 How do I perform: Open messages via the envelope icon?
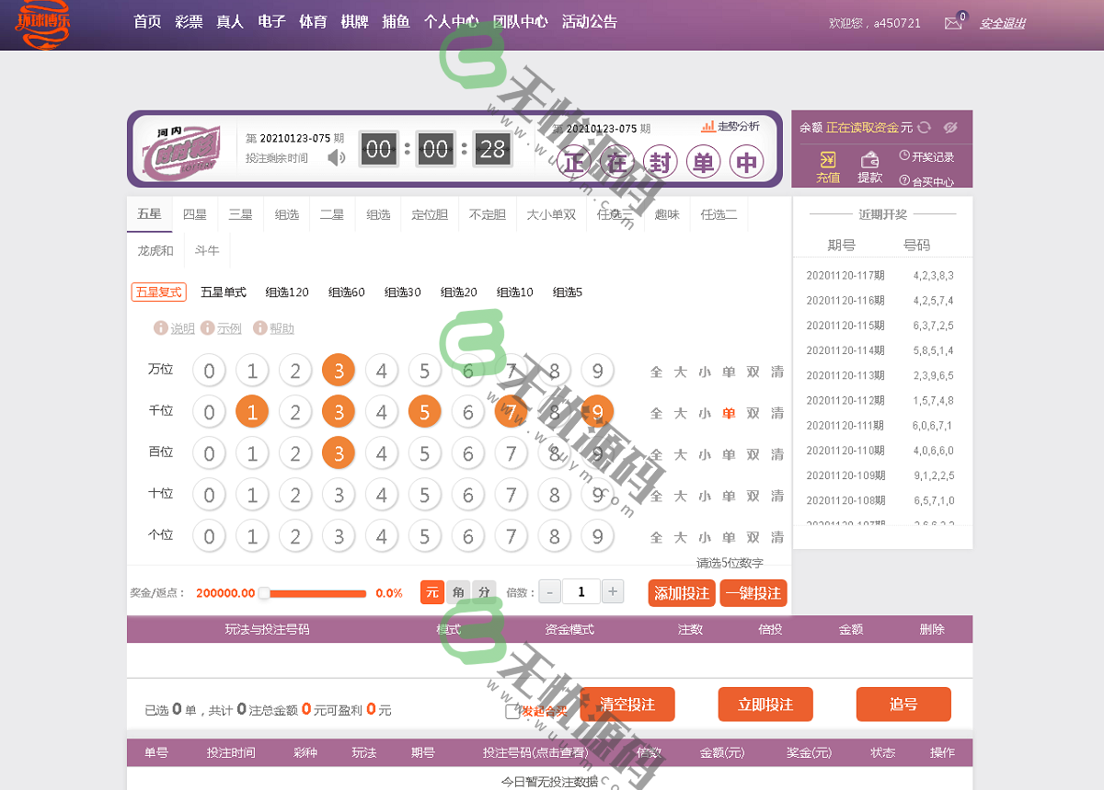tap(951, 22)
